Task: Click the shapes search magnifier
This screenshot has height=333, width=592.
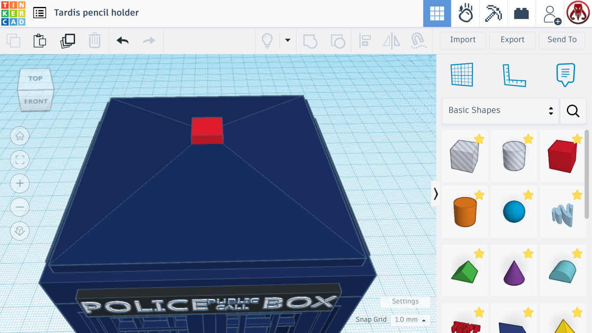Action: (x=573, y=111)
